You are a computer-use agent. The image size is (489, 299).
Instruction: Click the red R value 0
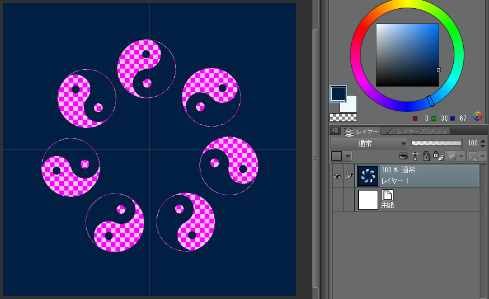(x=426, y=118)
